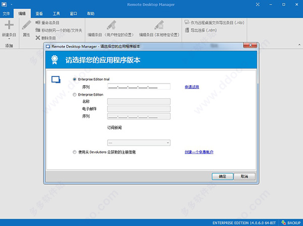
Task: Click Delete Entry (删除条目) X icon
Action: (x=38, y=38)
